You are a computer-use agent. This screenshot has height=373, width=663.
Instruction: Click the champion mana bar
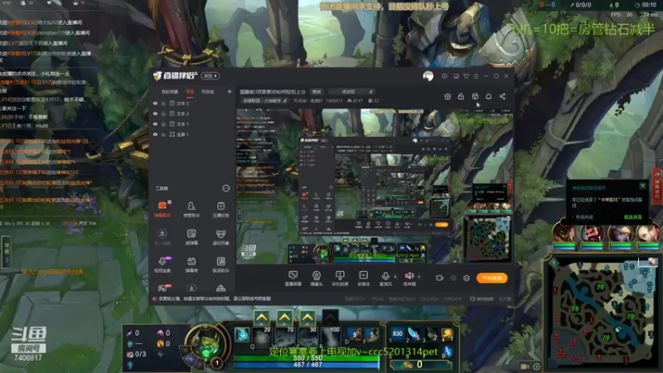[307, 365]
